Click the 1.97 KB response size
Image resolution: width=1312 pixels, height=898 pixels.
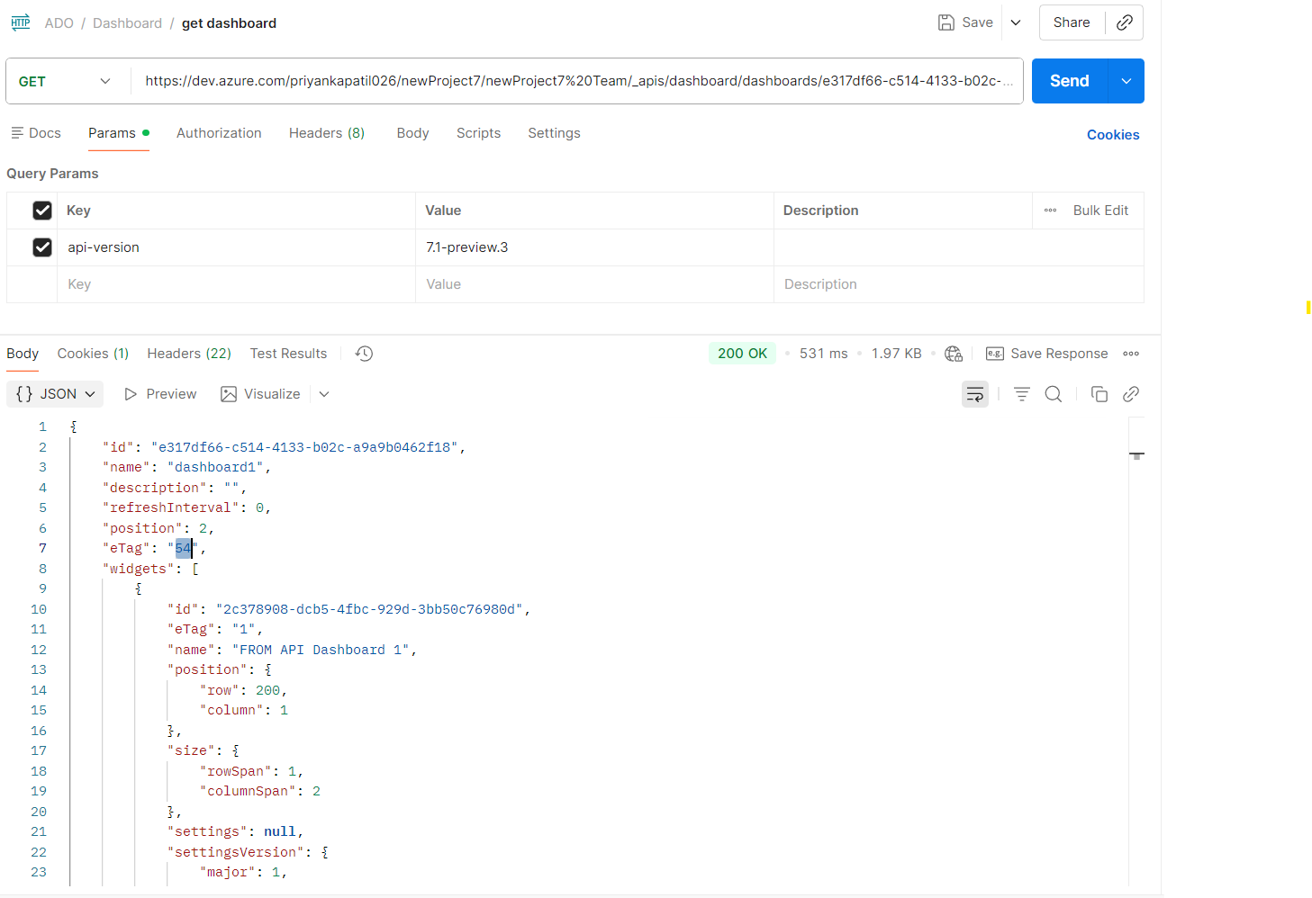pyautogui.click(x=897, y=354)
